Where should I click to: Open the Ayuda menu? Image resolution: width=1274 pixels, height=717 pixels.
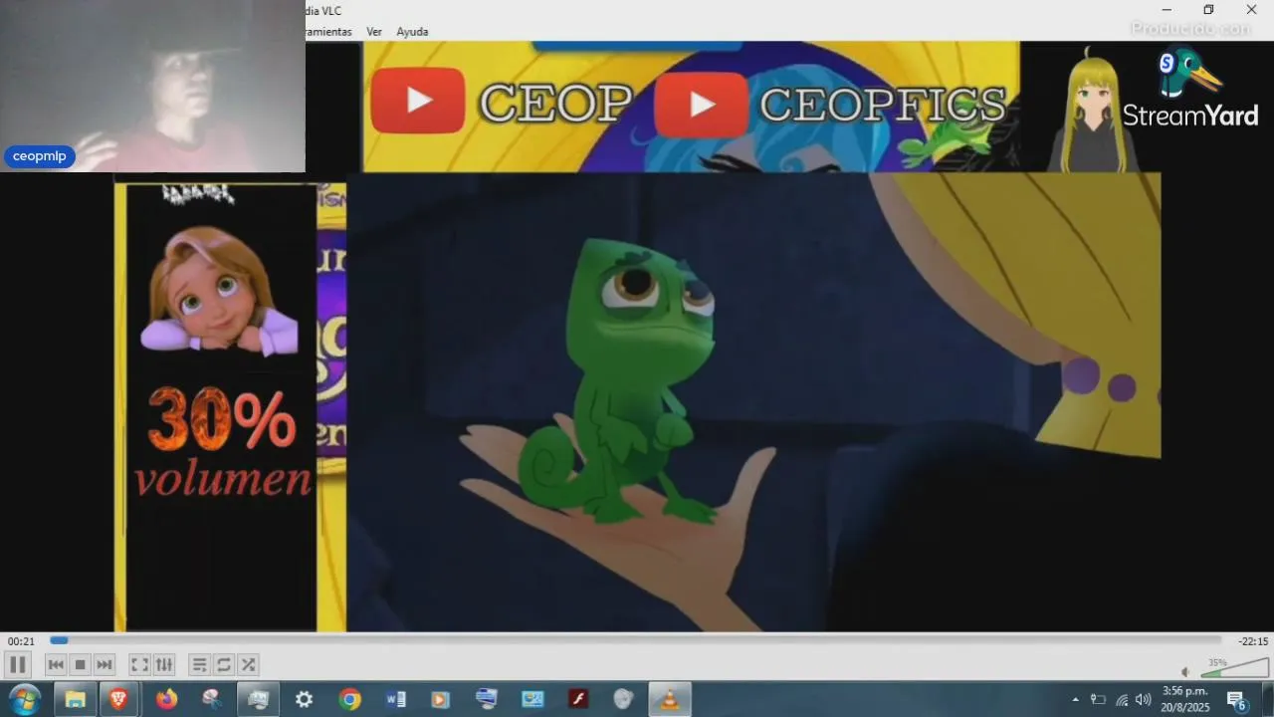point(412,32)
